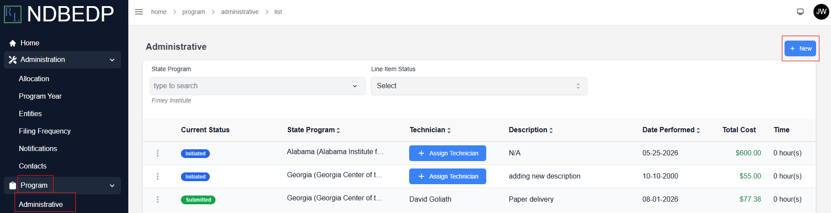Click the New button
831x213 pixels.
pyautogui.click(x=800, y=48)
